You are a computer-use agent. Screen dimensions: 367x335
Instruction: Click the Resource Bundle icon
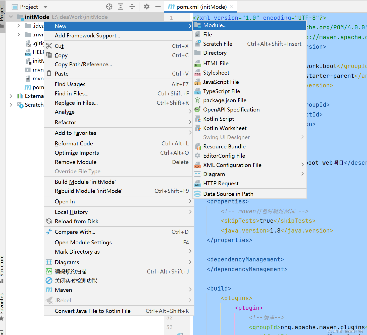[x=198, y=146]
